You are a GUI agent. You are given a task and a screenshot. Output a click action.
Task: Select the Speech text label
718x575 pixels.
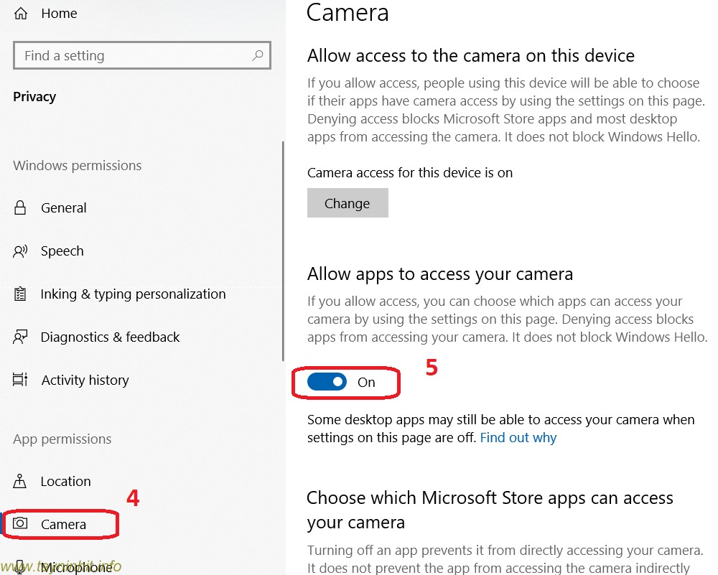(x=62, y=251)
